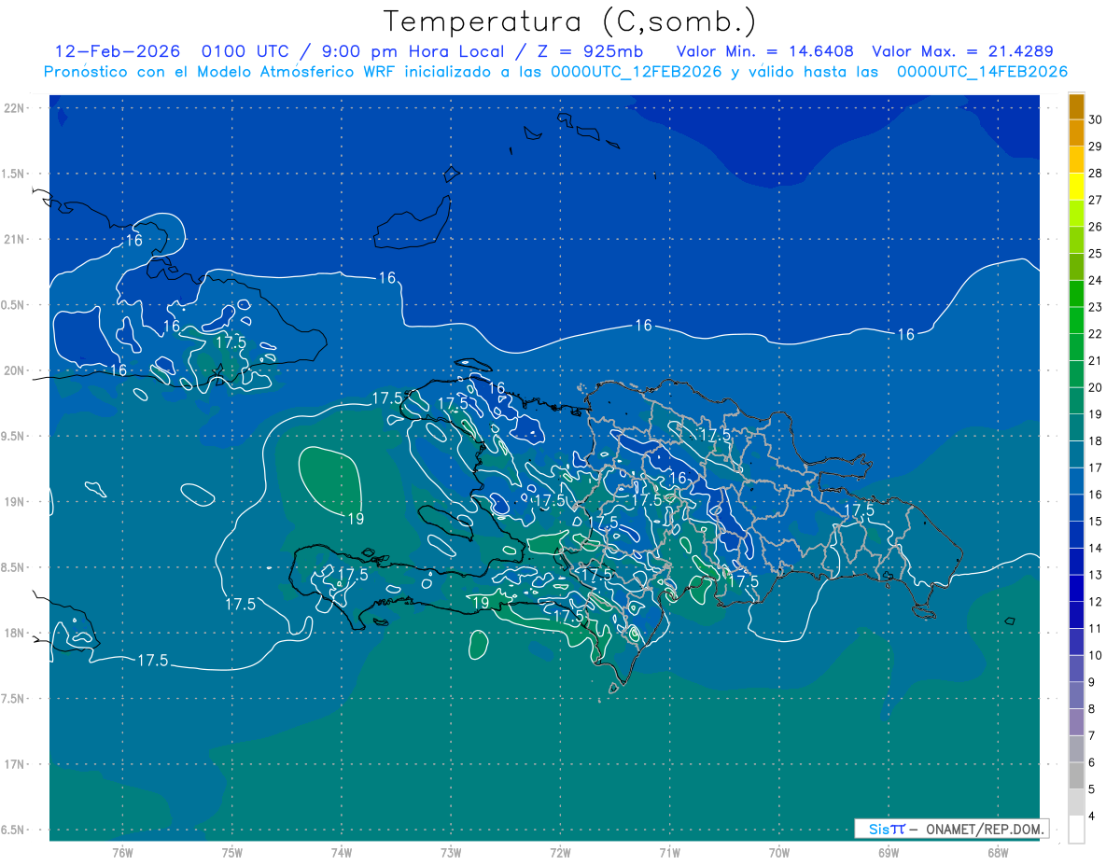Click the "Temperatura (C,somb.)" chart title
This screenshot has width=1120, height=865.
[x=569, y=21]
